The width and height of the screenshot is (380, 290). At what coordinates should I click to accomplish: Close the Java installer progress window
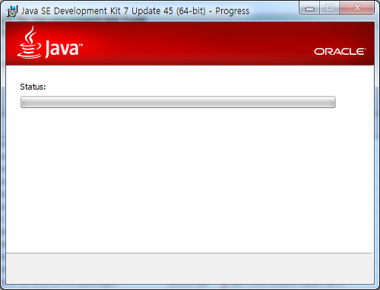(357, 8)
